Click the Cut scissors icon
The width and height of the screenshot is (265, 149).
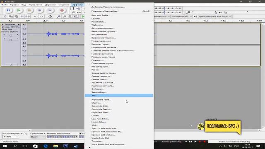(5, 17)
